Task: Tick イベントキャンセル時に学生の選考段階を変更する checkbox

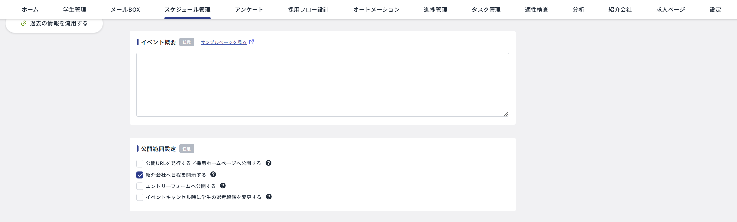Action: (x=140, y=197)
